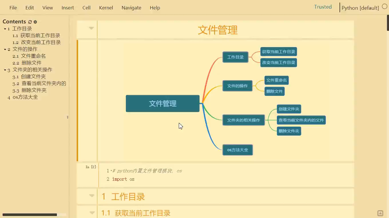
Task: Click the sidebar resize handle dots
Action: tap(68, 117)
